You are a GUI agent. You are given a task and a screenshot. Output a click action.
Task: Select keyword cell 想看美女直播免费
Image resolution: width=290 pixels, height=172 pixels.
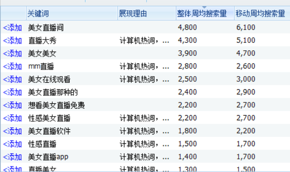click(x=56, y=105)
